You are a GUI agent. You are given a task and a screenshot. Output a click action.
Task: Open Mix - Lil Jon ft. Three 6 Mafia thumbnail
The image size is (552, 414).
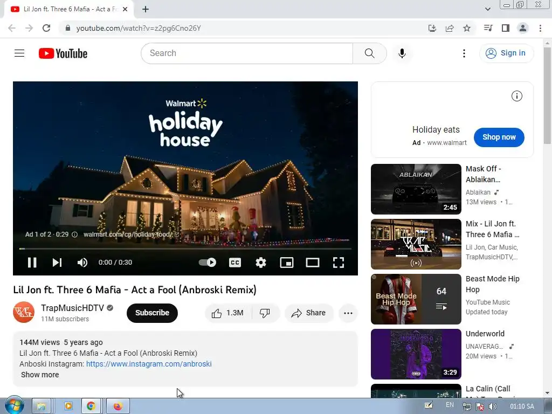416,244
